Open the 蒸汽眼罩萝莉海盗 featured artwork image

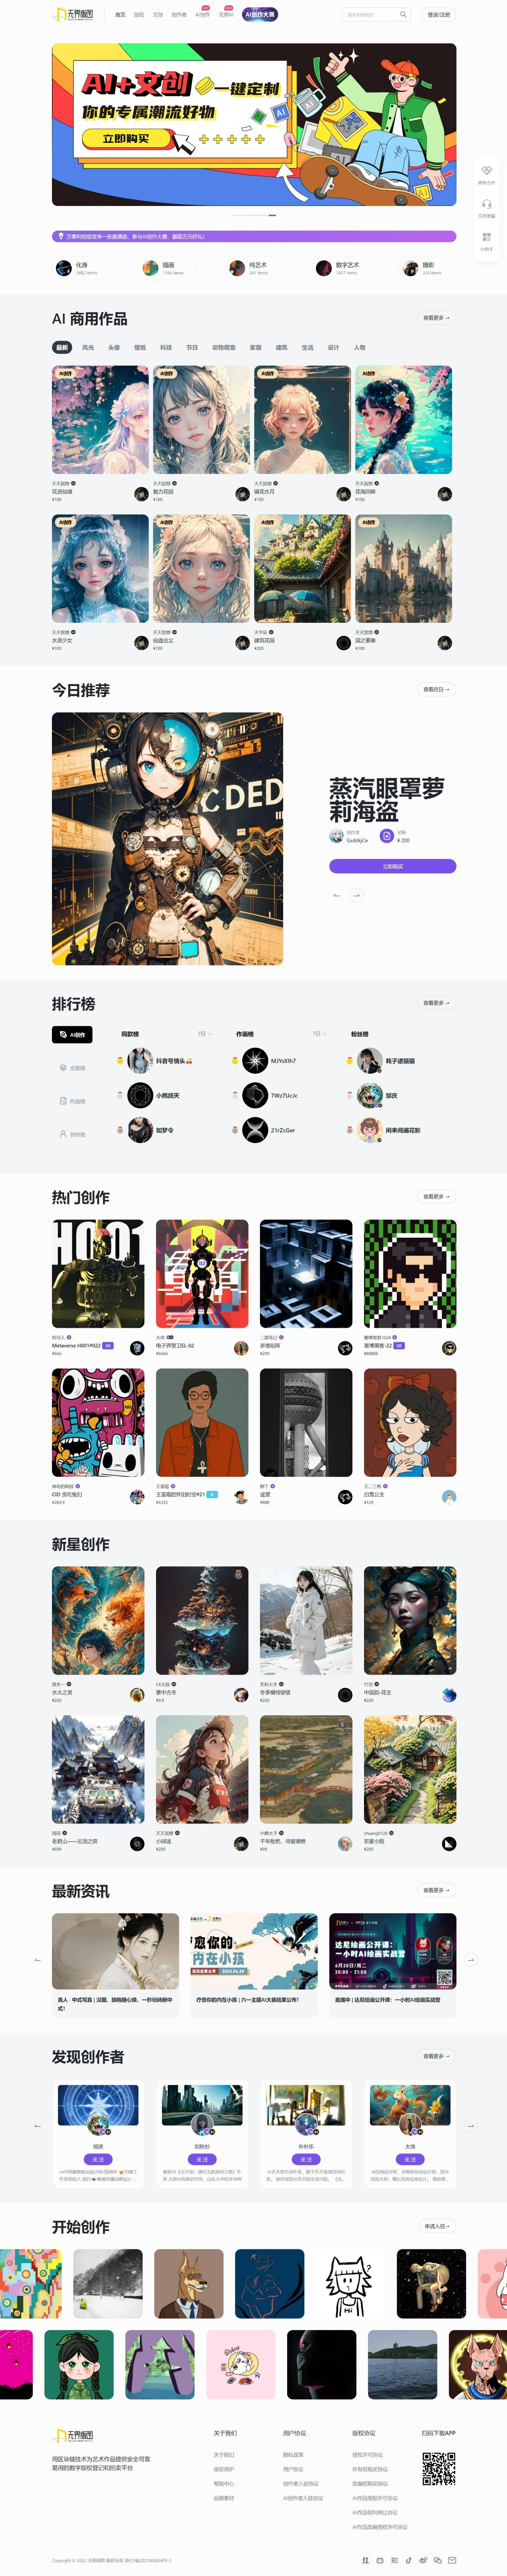coord(167,838)
